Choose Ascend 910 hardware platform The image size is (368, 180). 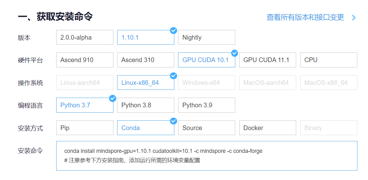(85, 60)
